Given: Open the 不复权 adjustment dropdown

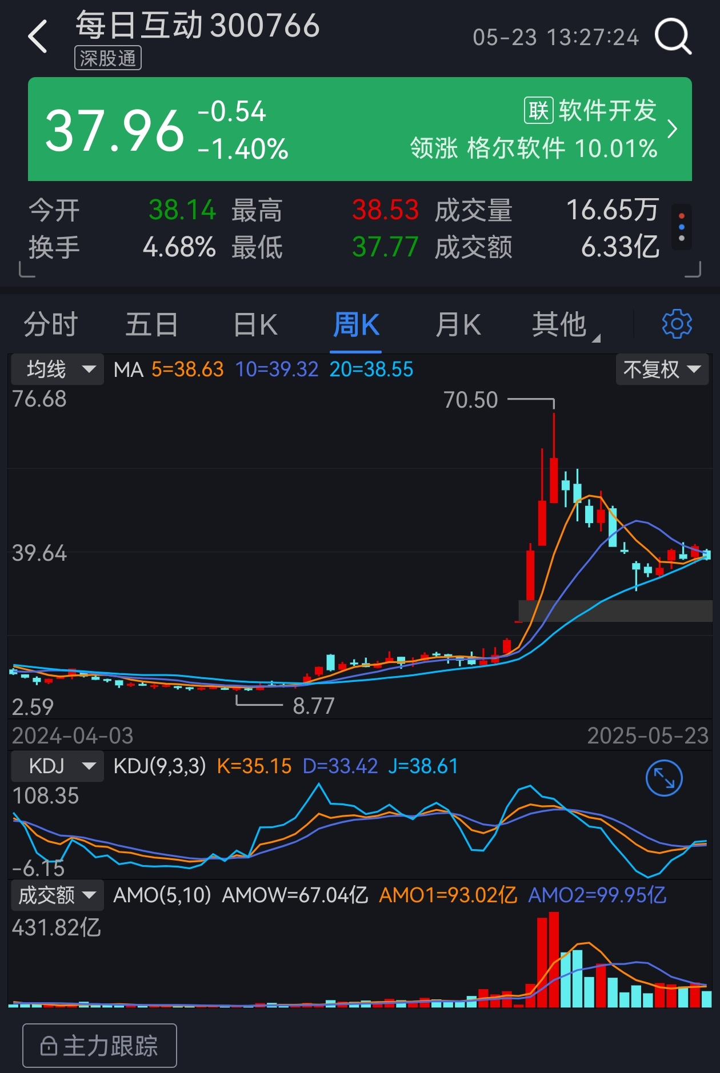Looking at the screenshot, I should 662,369.
